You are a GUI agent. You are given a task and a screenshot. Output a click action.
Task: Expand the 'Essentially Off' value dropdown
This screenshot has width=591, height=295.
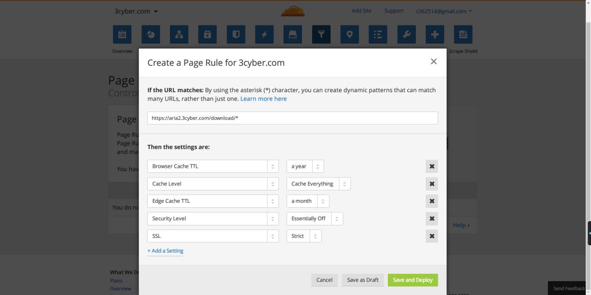click(x=314, y=218)
